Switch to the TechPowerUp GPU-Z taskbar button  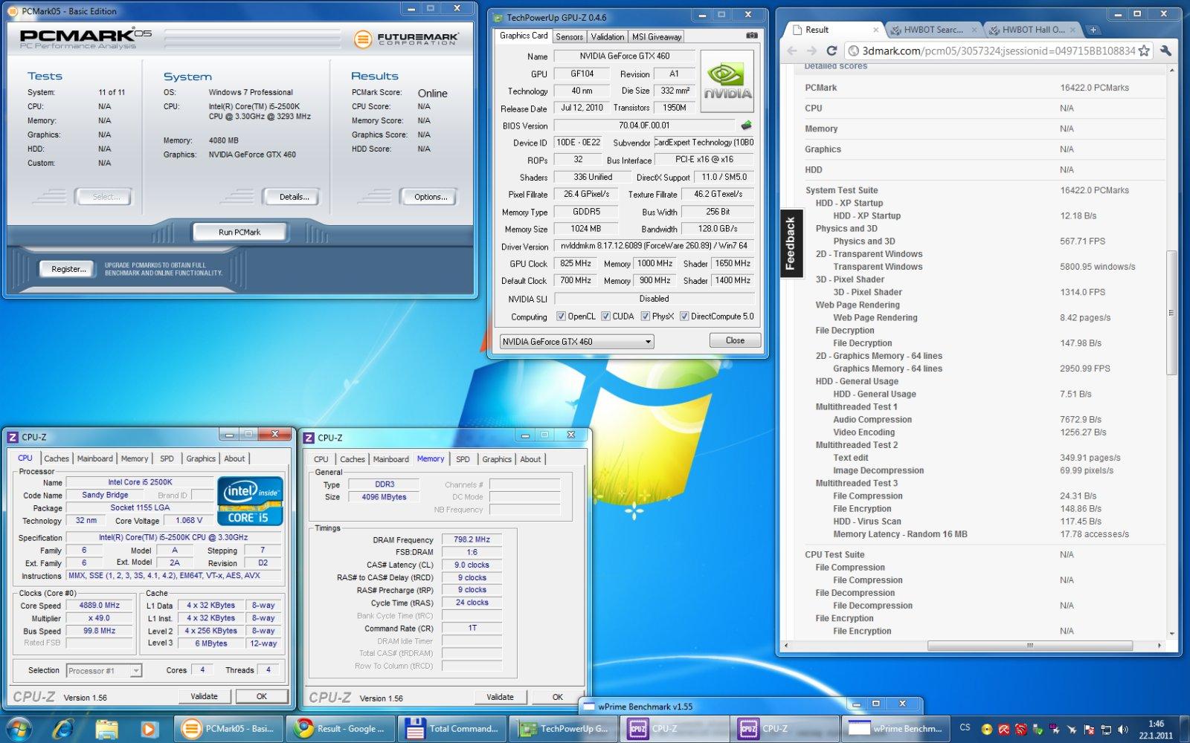(x=564, y=729)
